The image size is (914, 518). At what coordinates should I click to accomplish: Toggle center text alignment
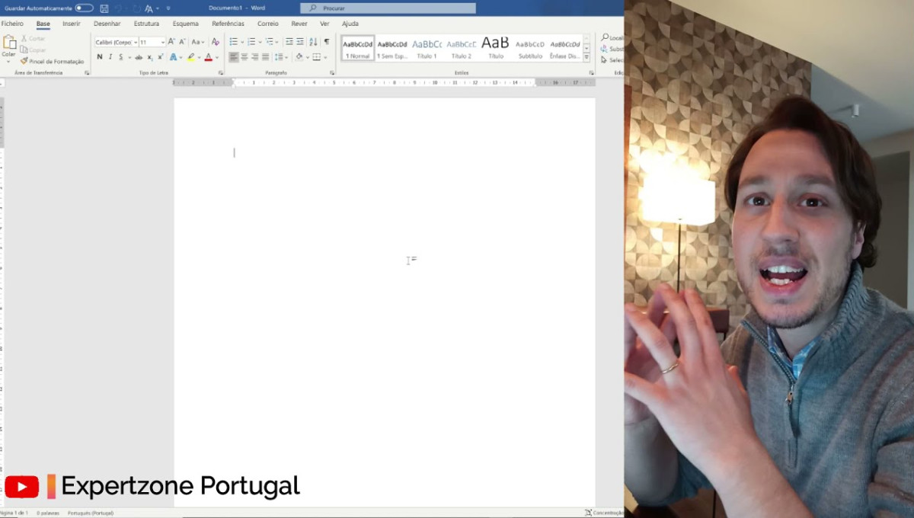(244, 56)
